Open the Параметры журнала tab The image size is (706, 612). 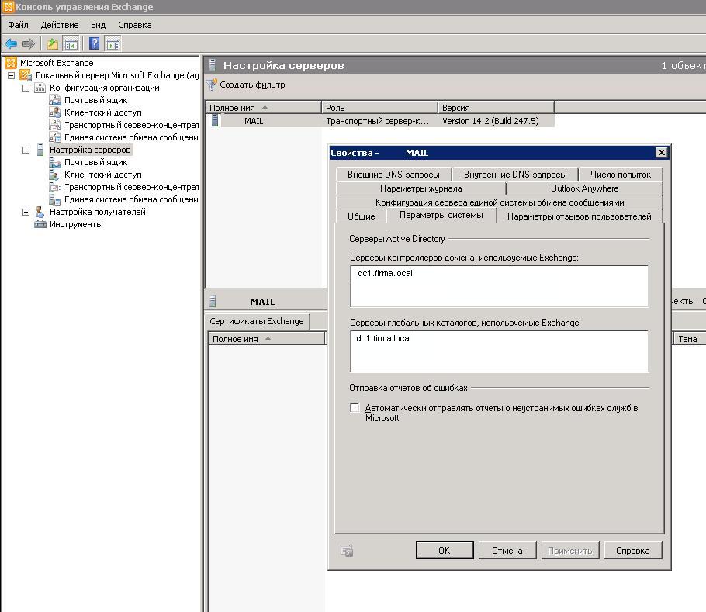421,188
